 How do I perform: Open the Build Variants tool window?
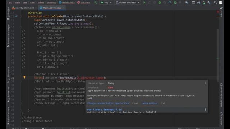tap(8, 115)
